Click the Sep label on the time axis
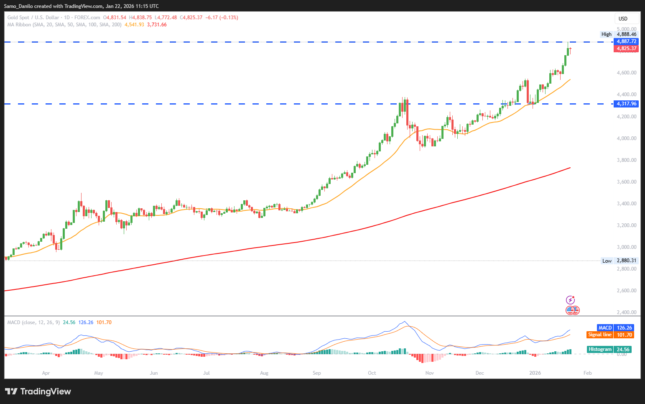Viewport: 645px width, 404px height. pos(317,373)
